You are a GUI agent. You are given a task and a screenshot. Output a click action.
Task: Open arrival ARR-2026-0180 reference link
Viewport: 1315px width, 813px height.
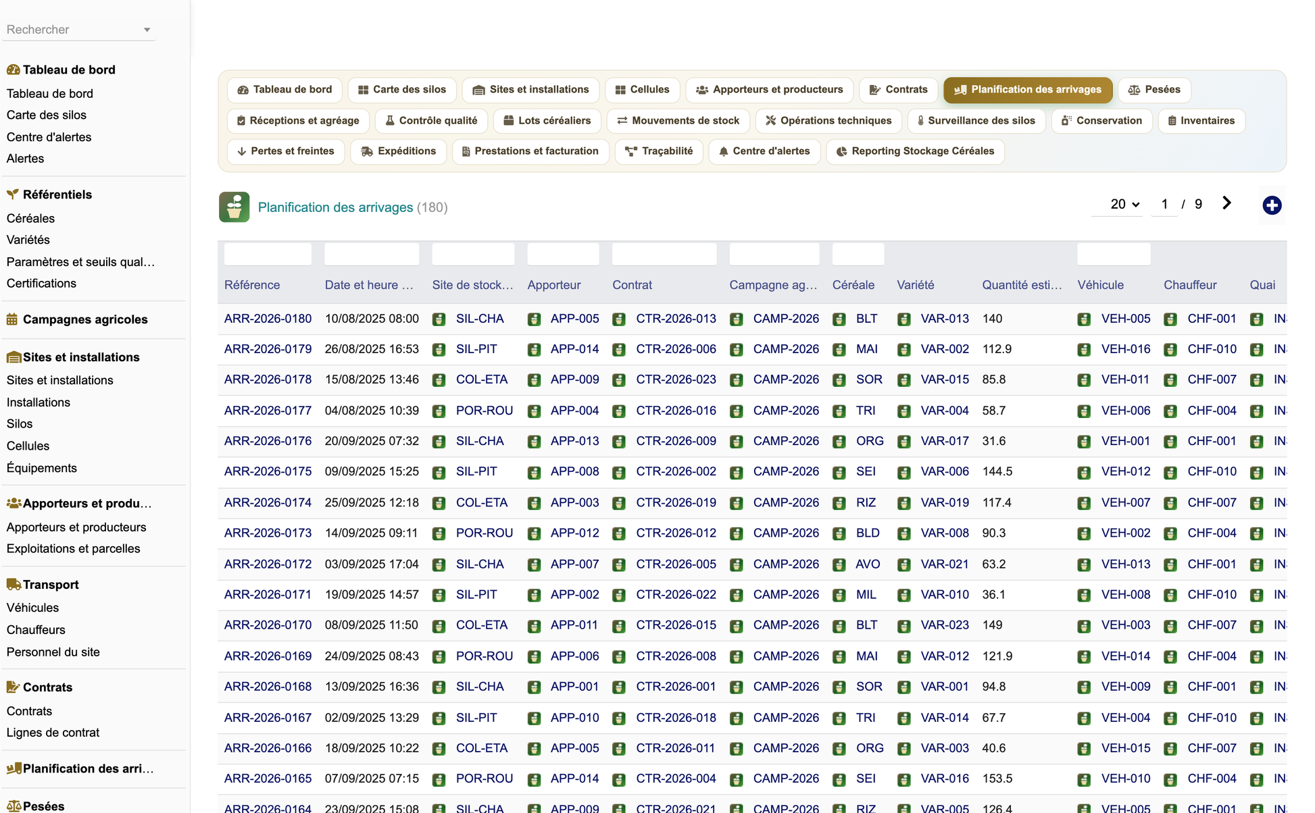[x=268, y=319]
